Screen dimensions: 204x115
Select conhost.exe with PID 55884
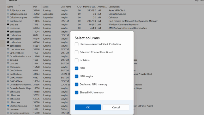pyautogui.click(x=16, y=46)
